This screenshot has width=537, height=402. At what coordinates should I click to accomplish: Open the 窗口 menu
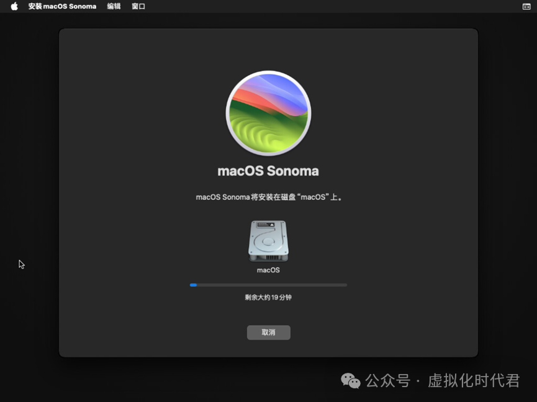coord(138,6)
